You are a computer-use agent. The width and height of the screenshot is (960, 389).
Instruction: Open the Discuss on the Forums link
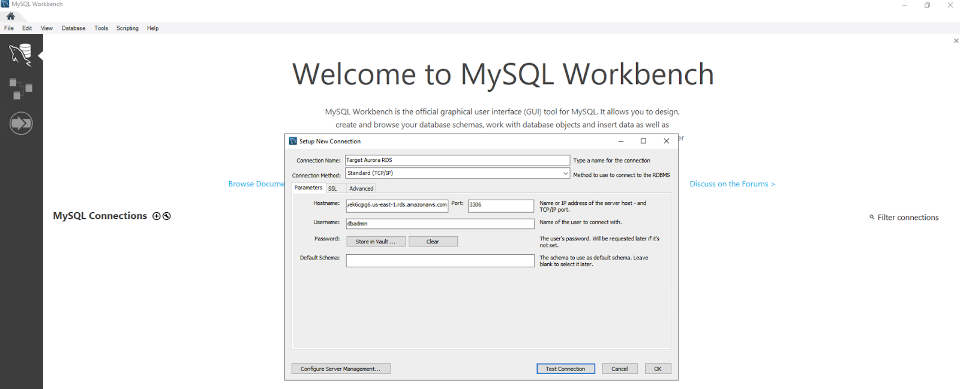[x=732, y=184]
